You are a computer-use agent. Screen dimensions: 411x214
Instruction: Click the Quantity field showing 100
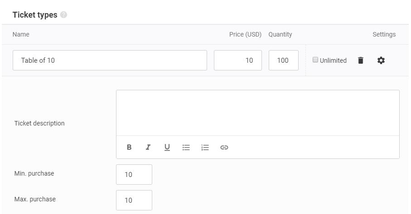[x=283, y=60]
